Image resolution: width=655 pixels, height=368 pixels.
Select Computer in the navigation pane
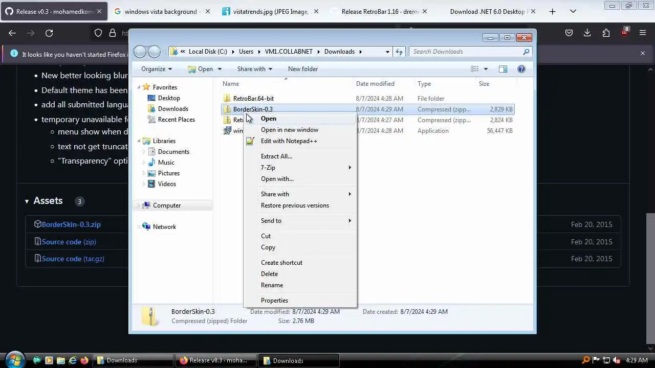tap(167, 205)
